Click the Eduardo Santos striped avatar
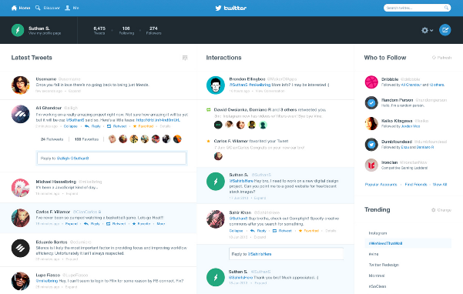Image resolution: width=463 pixels, height=294 pixels. pos(20,249)
